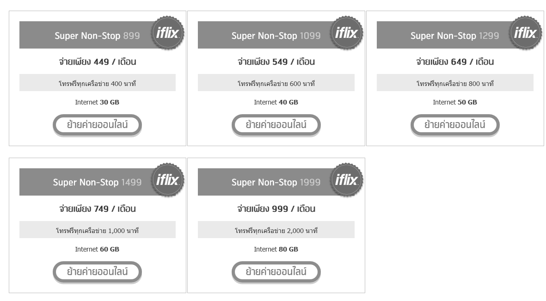Click the จ่ายเพียง 549 / เดือน price
The image size is (546, 301).
tap(276, 62)
